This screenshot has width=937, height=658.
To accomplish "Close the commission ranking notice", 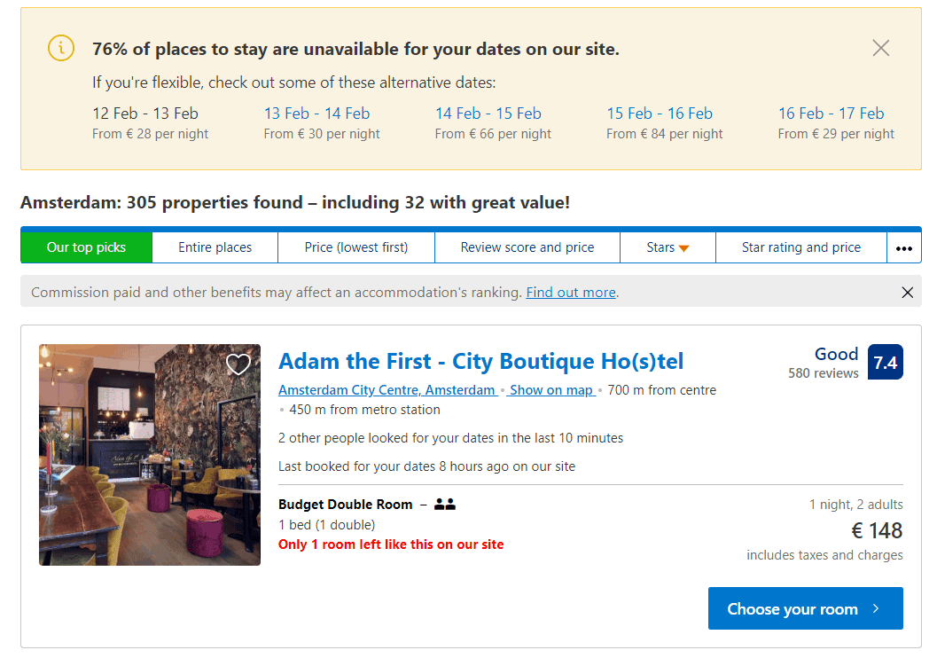I will pyautogui.click(x=907, y=293).
